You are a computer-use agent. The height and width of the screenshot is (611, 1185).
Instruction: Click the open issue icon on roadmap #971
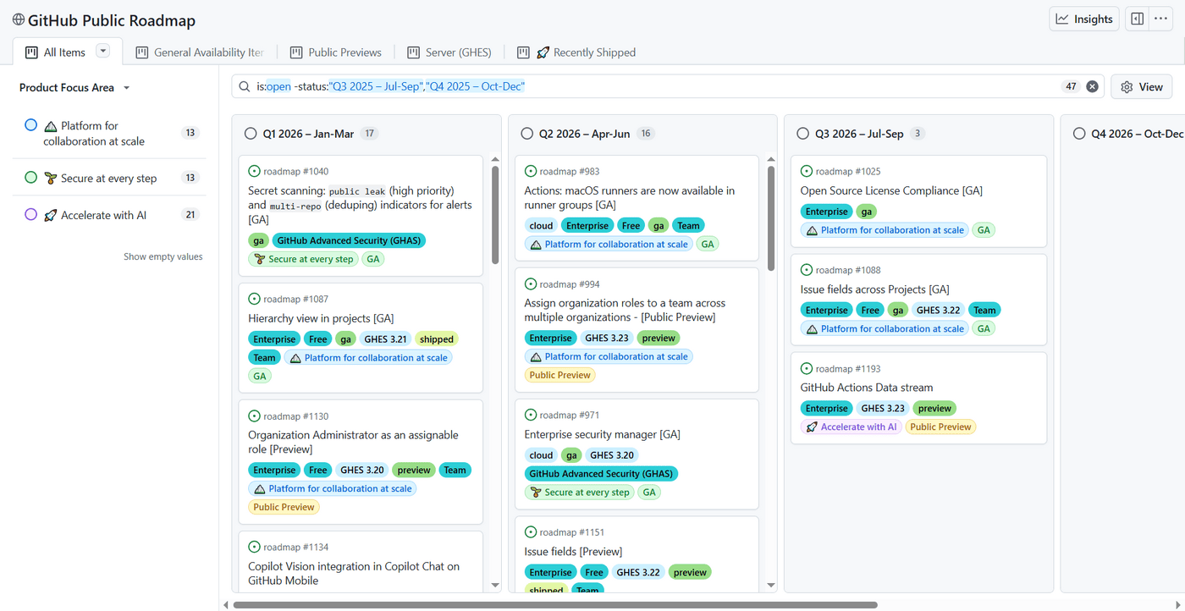[531, 416]
